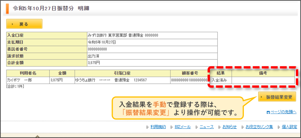Click the 戻る back button
This screenshot has width=301, height=138.
(24, 24)
